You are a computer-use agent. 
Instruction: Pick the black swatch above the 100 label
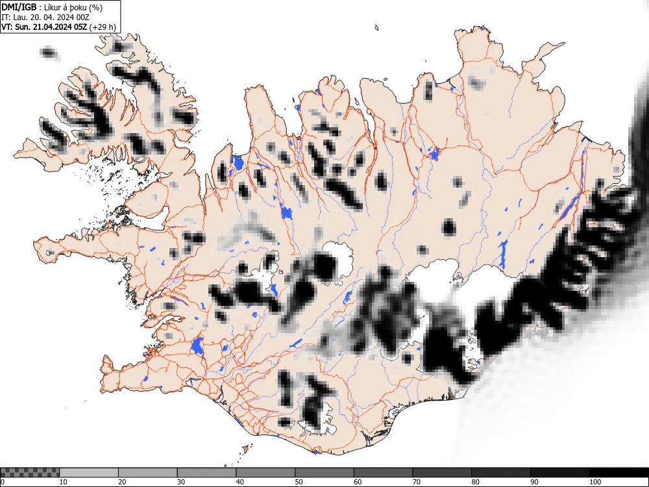pyautogui.click(x=618, y=473)
